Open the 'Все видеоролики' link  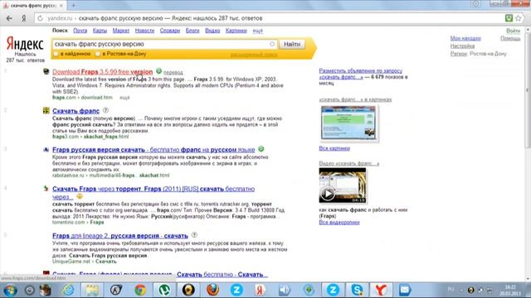[x=339, y=223]
